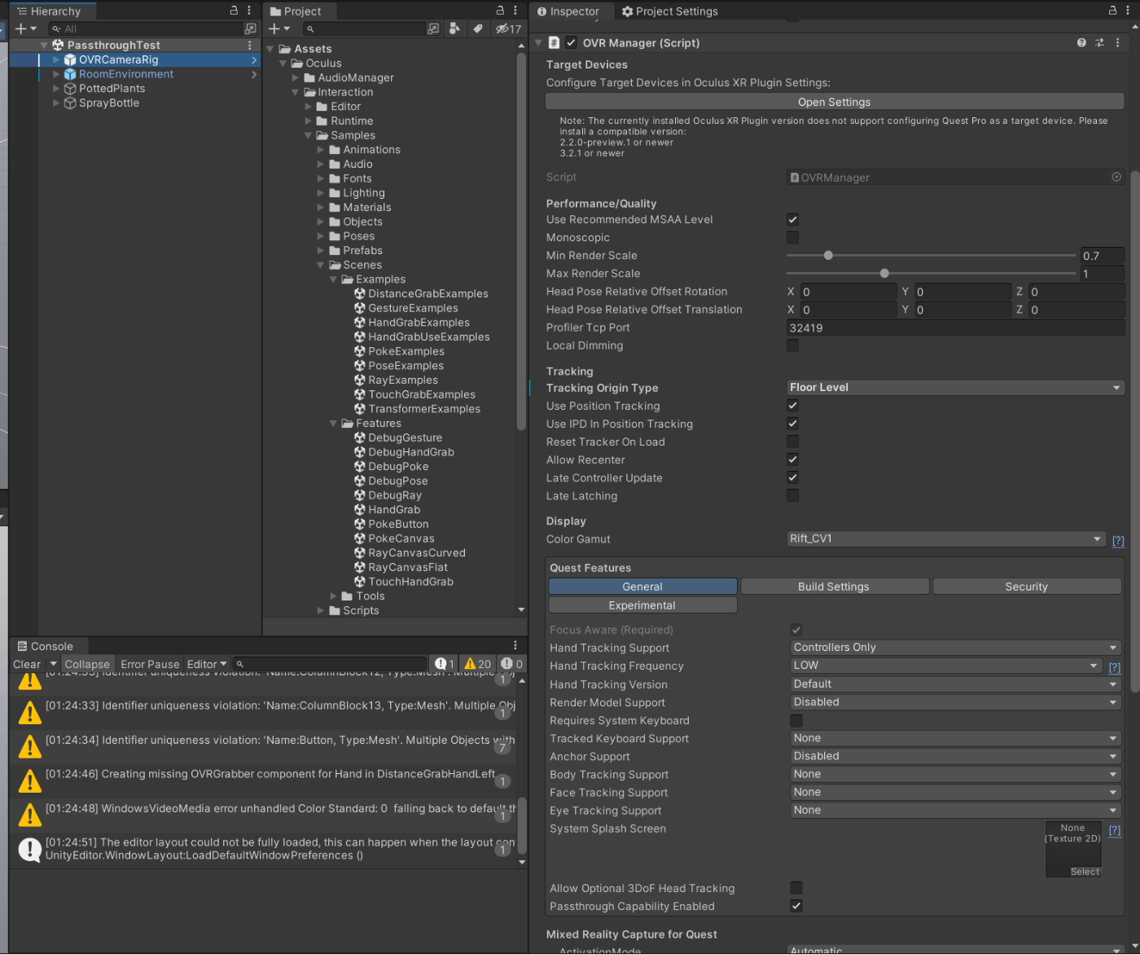This screenshot has width=1140, height=954.
Task: Open OVR Manager component context menu
Action: tap(1117, 42)
